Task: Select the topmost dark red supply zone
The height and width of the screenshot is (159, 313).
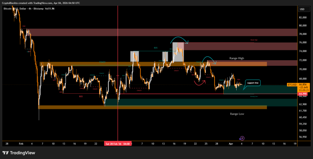Action: (x=161, y=32)
